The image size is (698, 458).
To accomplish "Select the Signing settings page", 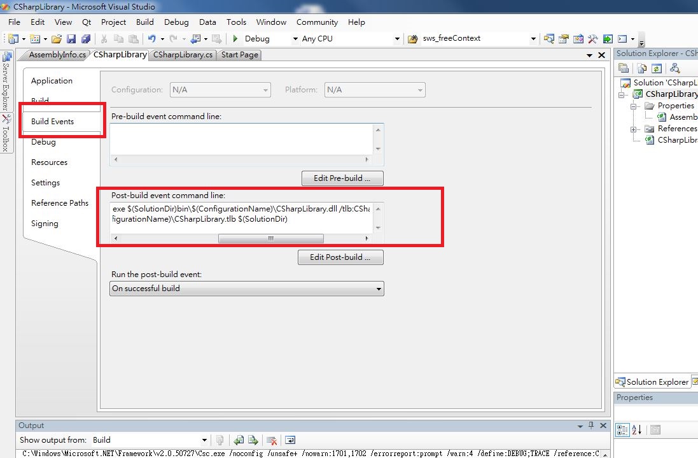I will click(45, 223).
